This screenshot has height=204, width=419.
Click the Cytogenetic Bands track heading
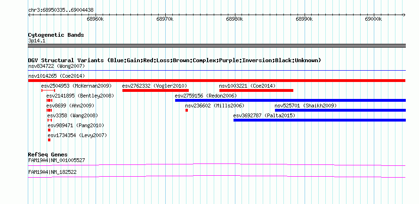click(x=56, y=35)
